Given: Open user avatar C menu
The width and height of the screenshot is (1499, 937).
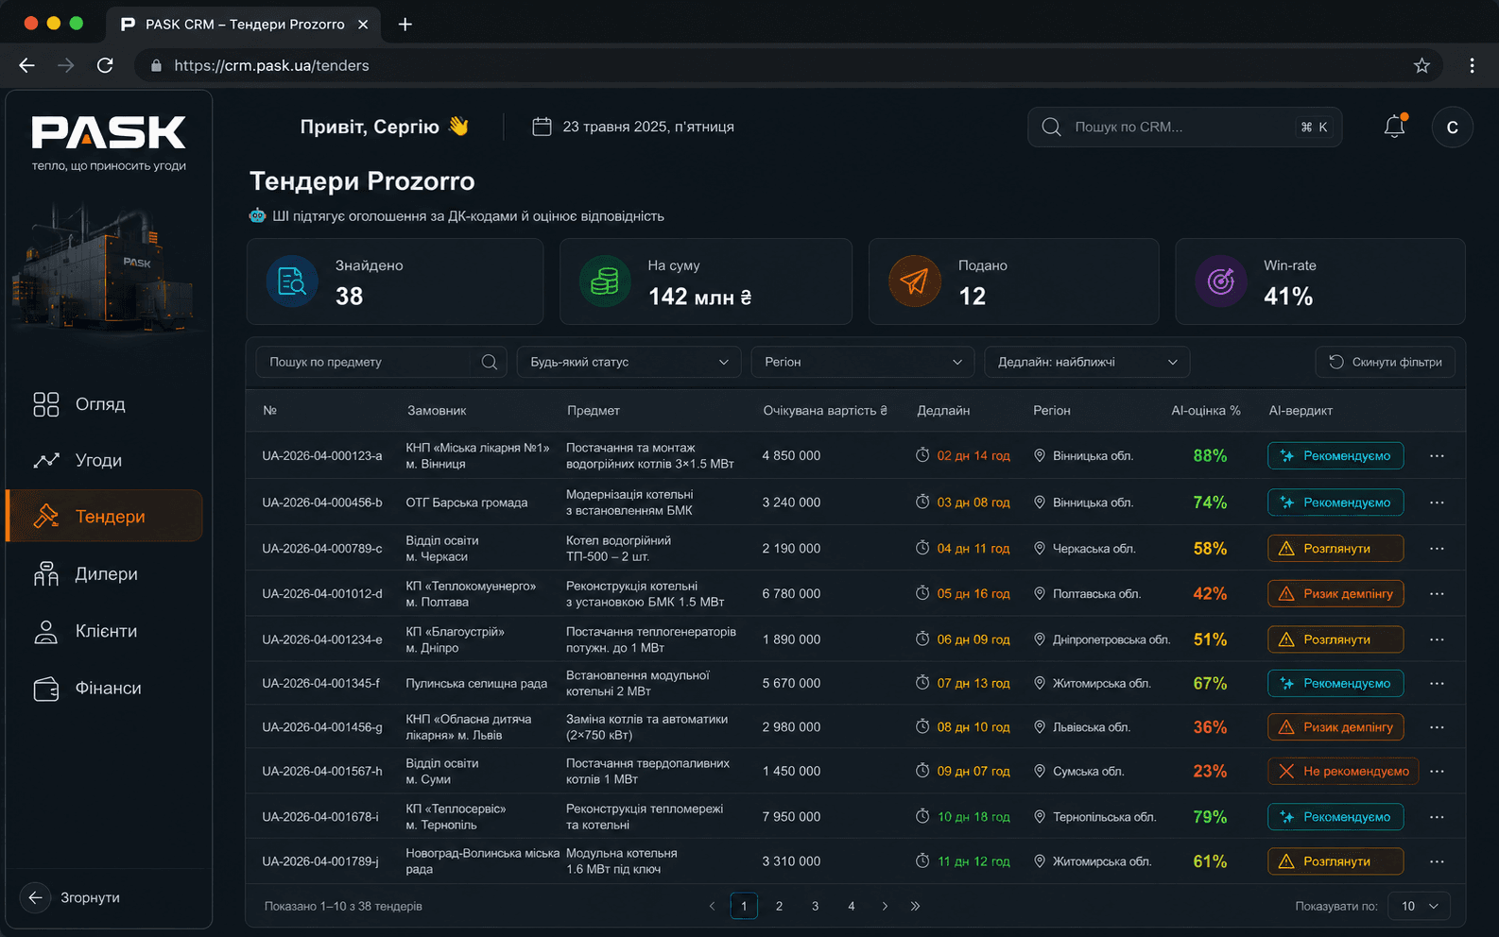Looking at the screenshot, I should [x=1453, y=128].
